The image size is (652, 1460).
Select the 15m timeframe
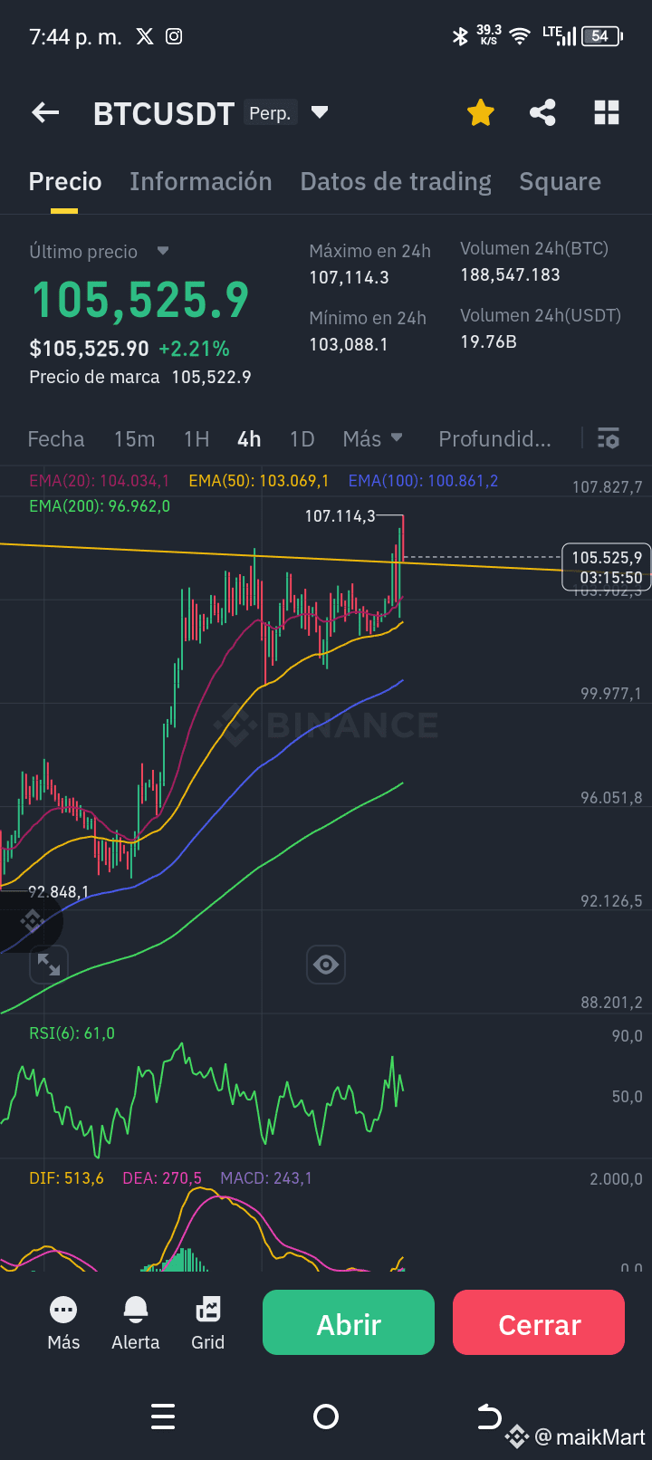(134, 439)
